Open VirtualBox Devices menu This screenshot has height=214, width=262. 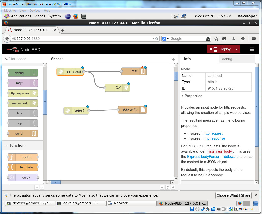35,10
